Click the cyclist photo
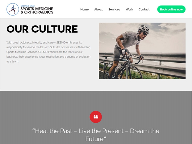Image resolution: width=192 pixels, height=144 pixels. [x=142, y=51]
